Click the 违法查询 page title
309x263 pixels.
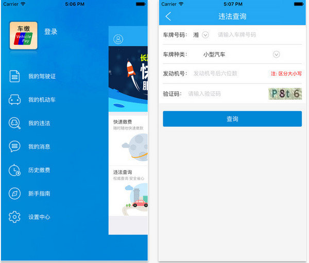coord(232,16)
